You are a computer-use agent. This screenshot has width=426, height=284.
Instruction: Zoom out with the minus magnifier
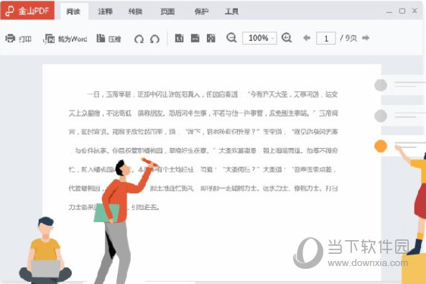(231, 38)
